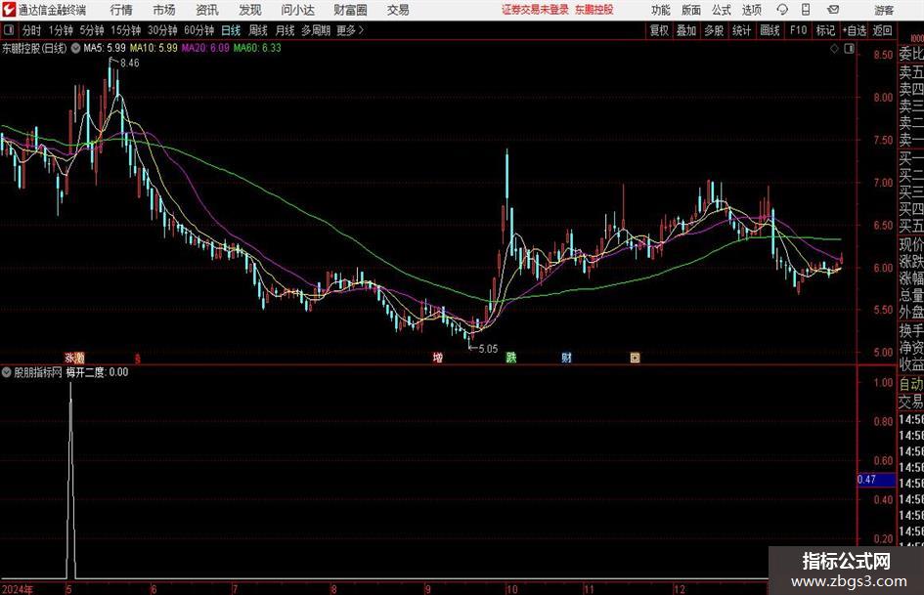Open the 财富圈 menu
This screenshot has width=924, height=595.
(x=350, y=10)
